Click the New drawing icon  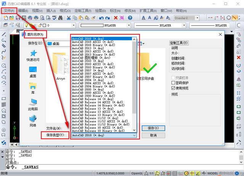[6, 18]
